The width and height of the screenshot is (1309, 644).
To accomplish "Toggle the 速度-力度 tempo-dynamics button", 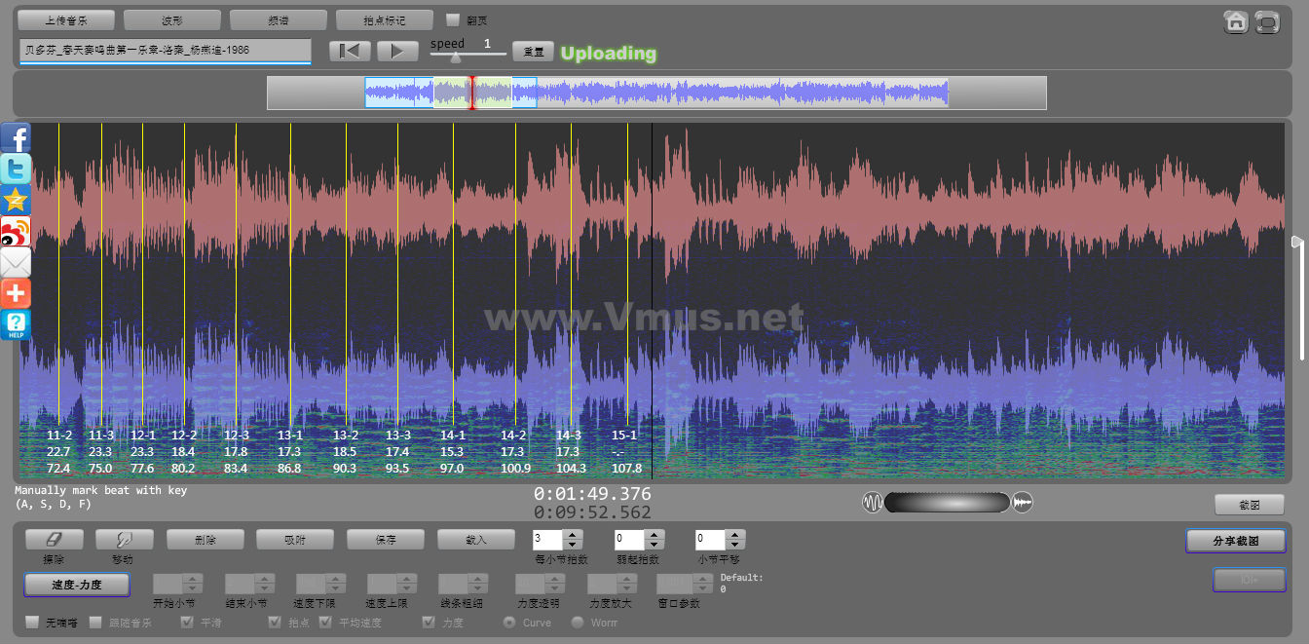I will (x=77, y=585).
